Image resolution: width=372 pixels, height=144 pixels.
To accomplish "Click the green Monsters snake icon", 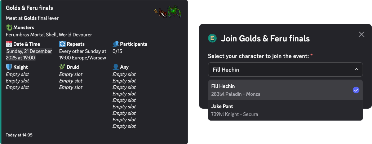I will (x=9, y=27).
